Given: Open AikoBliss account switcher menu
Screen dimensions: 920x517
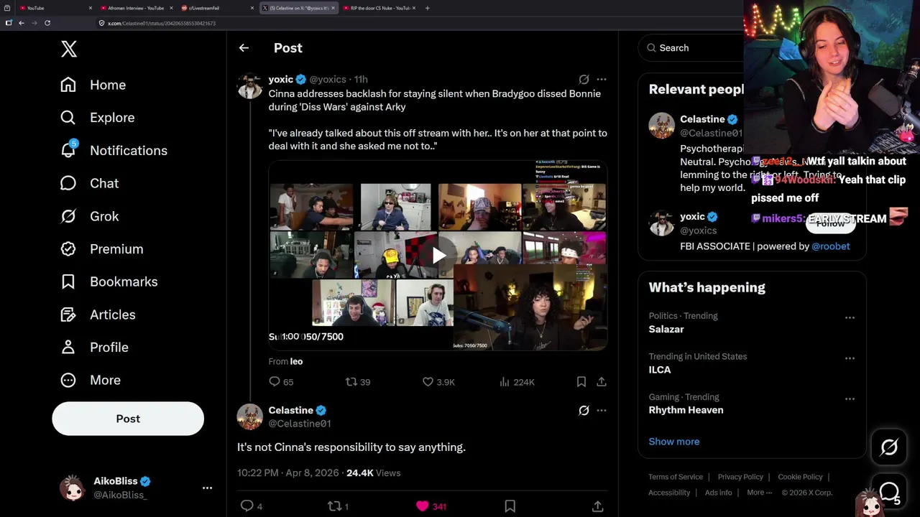Looking at the screenshot, I should (x=137, y=488).
